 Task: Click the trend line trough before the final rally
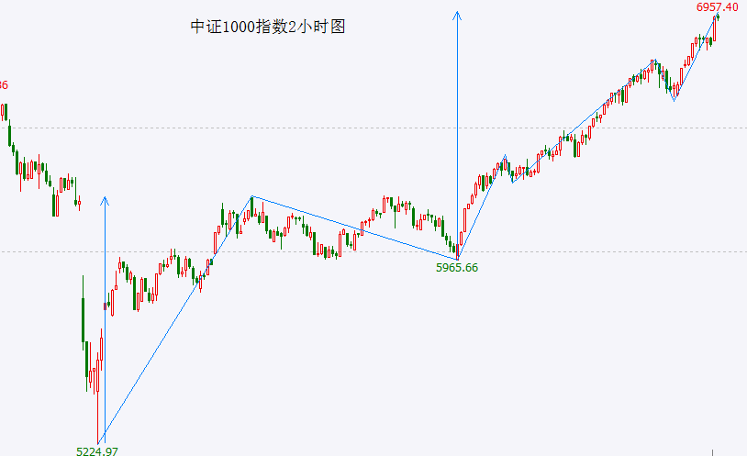point(675,100)
